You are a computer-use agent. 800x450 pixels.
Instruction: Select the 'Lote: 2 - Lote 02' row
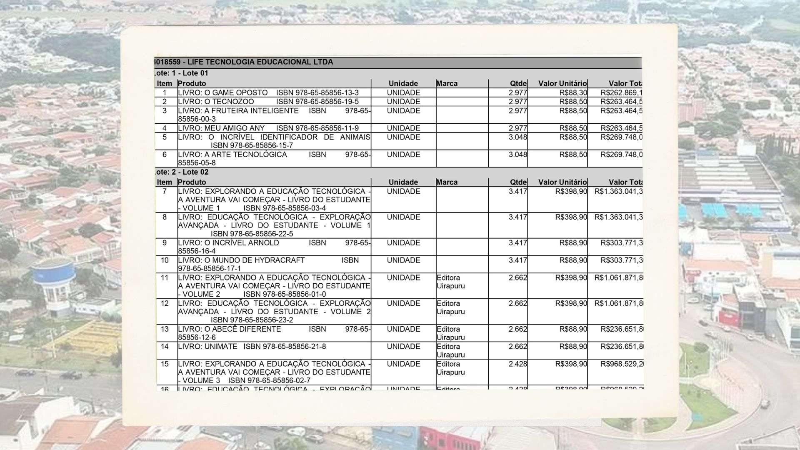(x=398, y=172)
